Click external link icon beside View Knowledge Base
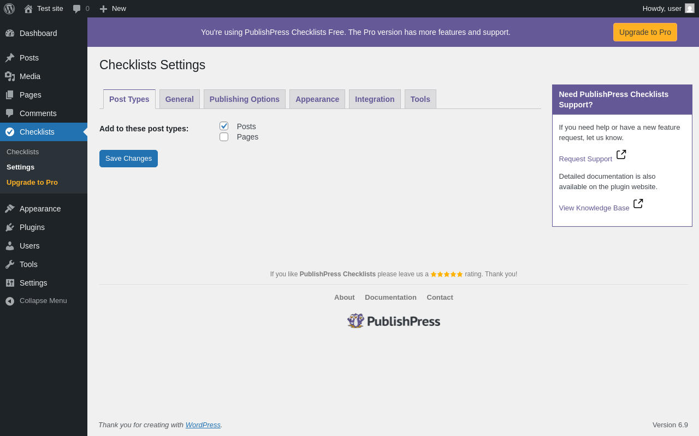The image size is (699, 436). tap(638, 204)
